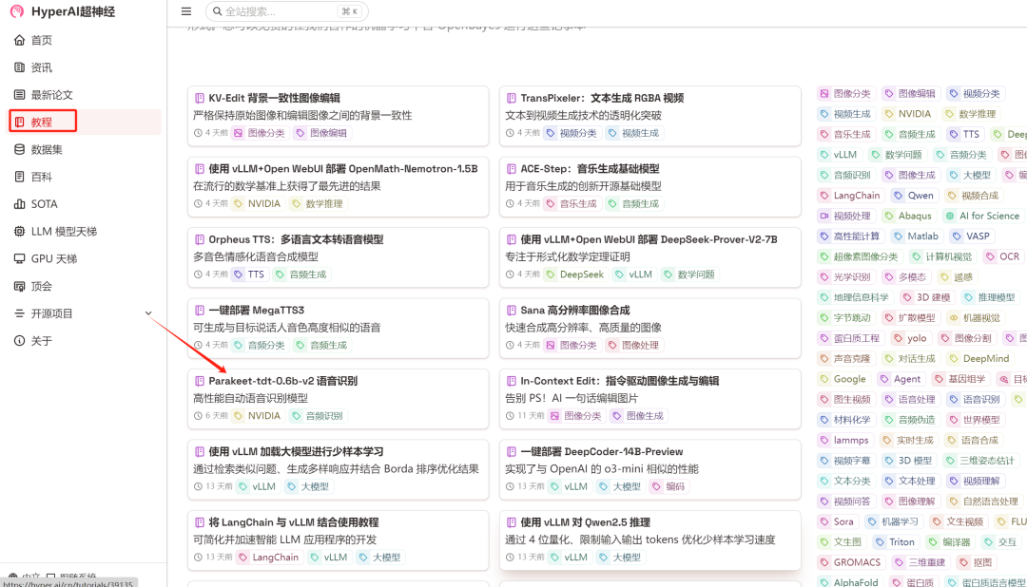Open the 最新论文 sidebar menu item
1027x587 pixels.
tap(52, 95)
